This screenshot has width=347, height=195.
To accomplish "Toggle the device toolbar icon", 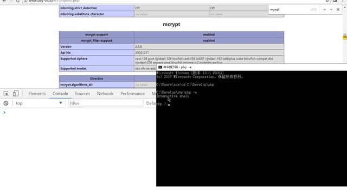I will [x=16, y=94].
